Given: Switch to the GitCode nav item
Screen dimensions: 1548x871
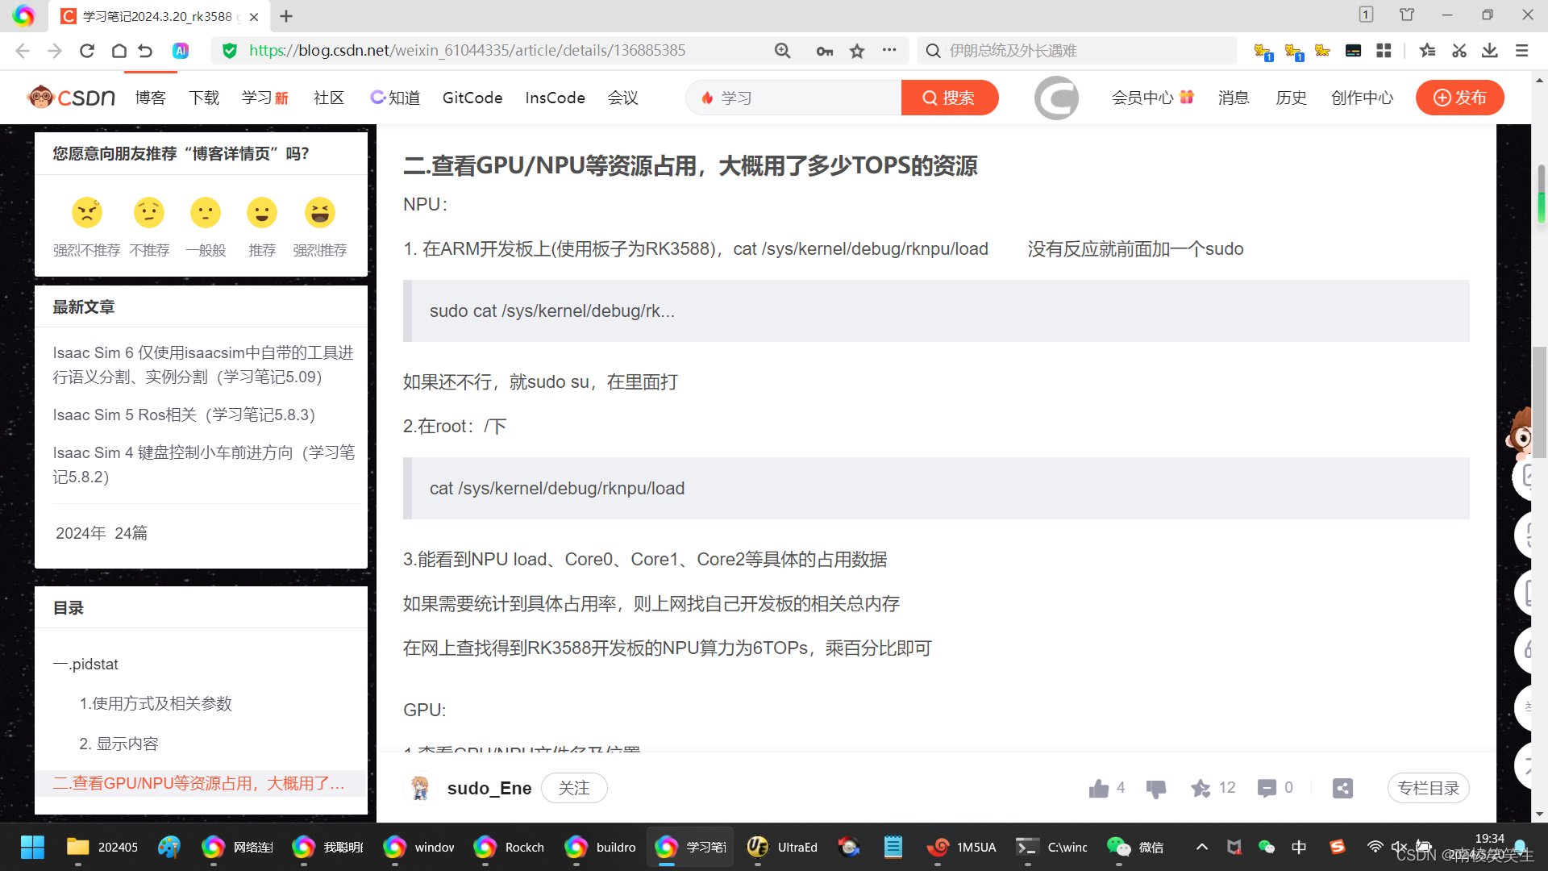Looking at the screenshot, I should point(472,98).
